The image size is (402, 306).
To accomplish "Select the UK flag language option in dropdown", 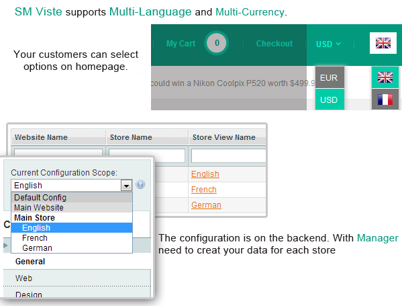I will click(385, 77).
